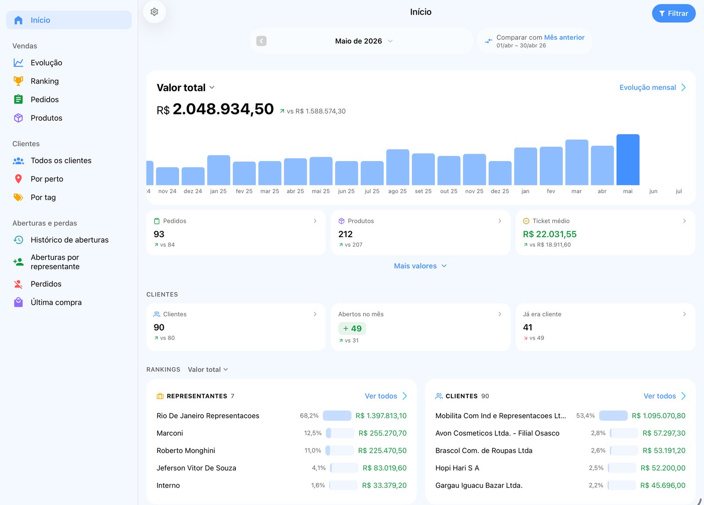
Task: Click the Por perto map pin icon
Action: point(18,179)
